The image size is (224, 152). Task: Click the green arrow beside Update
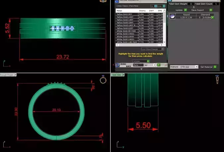click(186, 10)
